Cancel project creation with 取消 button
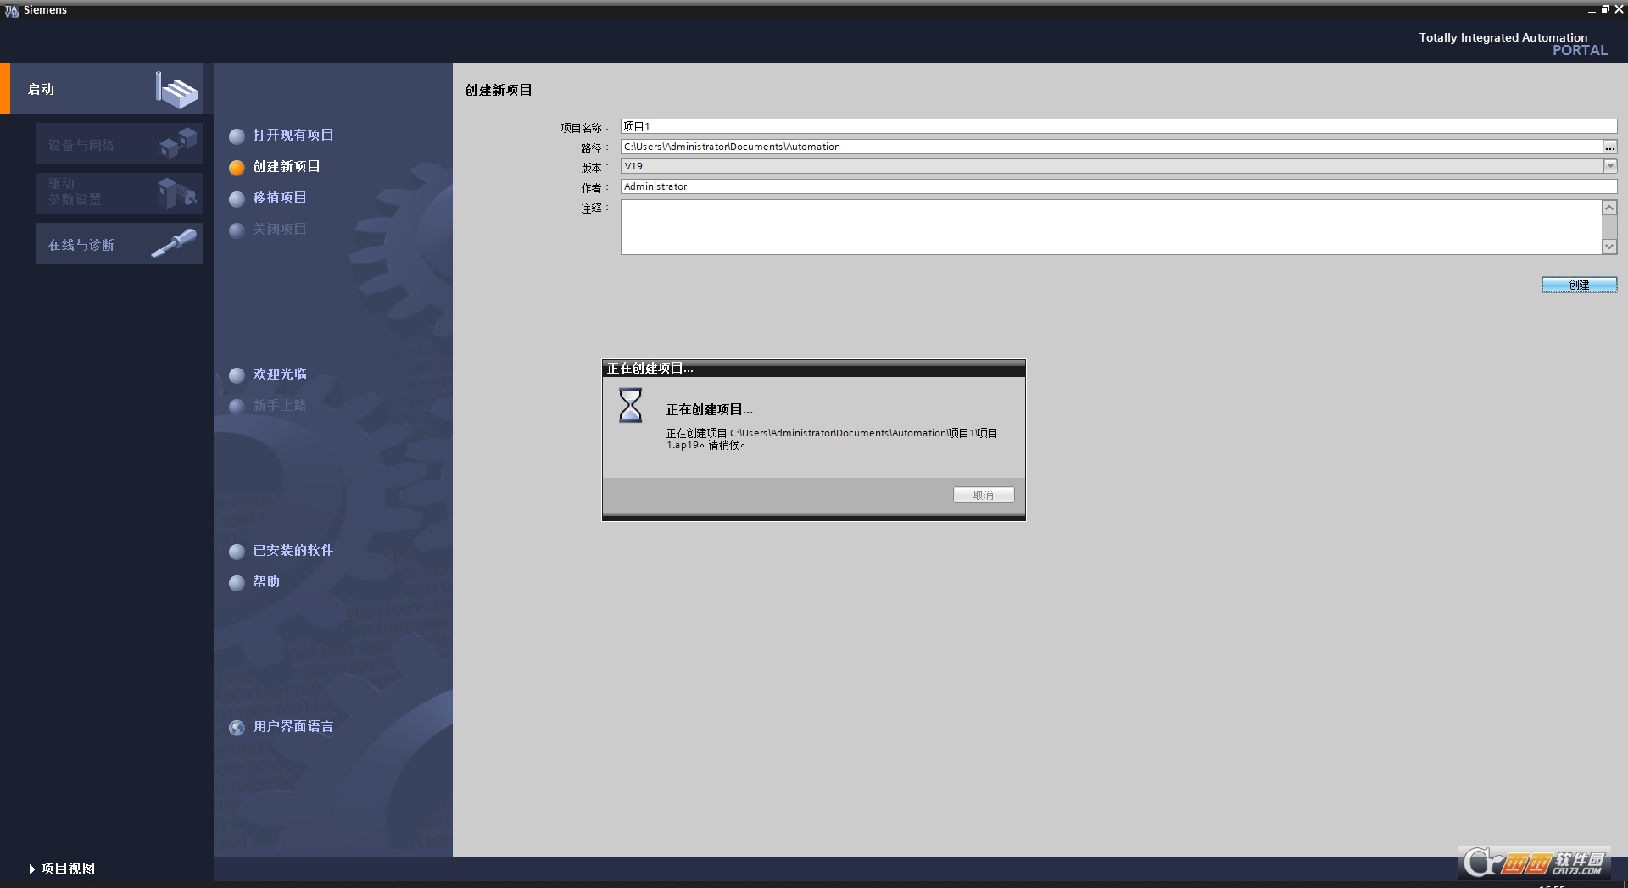The image size is (1628, 888). (x=984, y=495)
